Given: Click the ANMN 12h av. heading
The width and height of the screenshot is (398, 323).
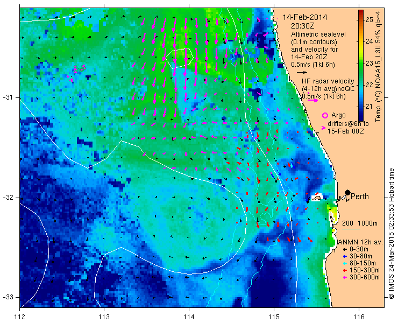Looking at the screenshot, I should pyautogui.click(x=360, y=242).
